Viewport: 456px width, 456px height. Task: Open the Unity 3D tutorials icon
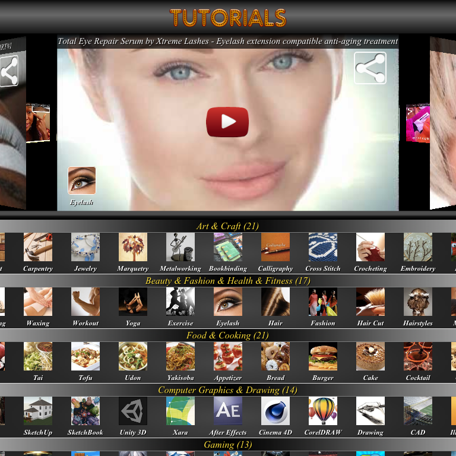click(133, 411)
